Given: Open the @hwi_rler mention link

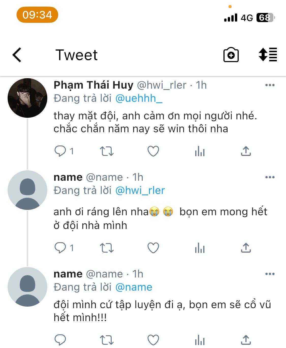Looking at the screenshot, I should coord(140,190).
